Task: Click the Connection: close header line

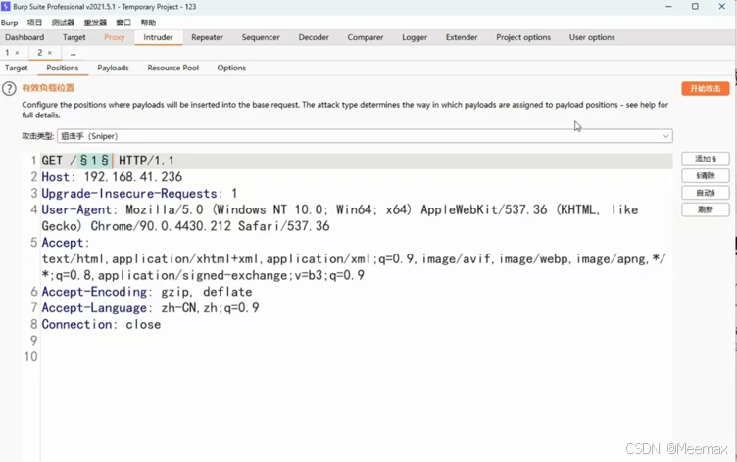Action: tap(101, 324)
